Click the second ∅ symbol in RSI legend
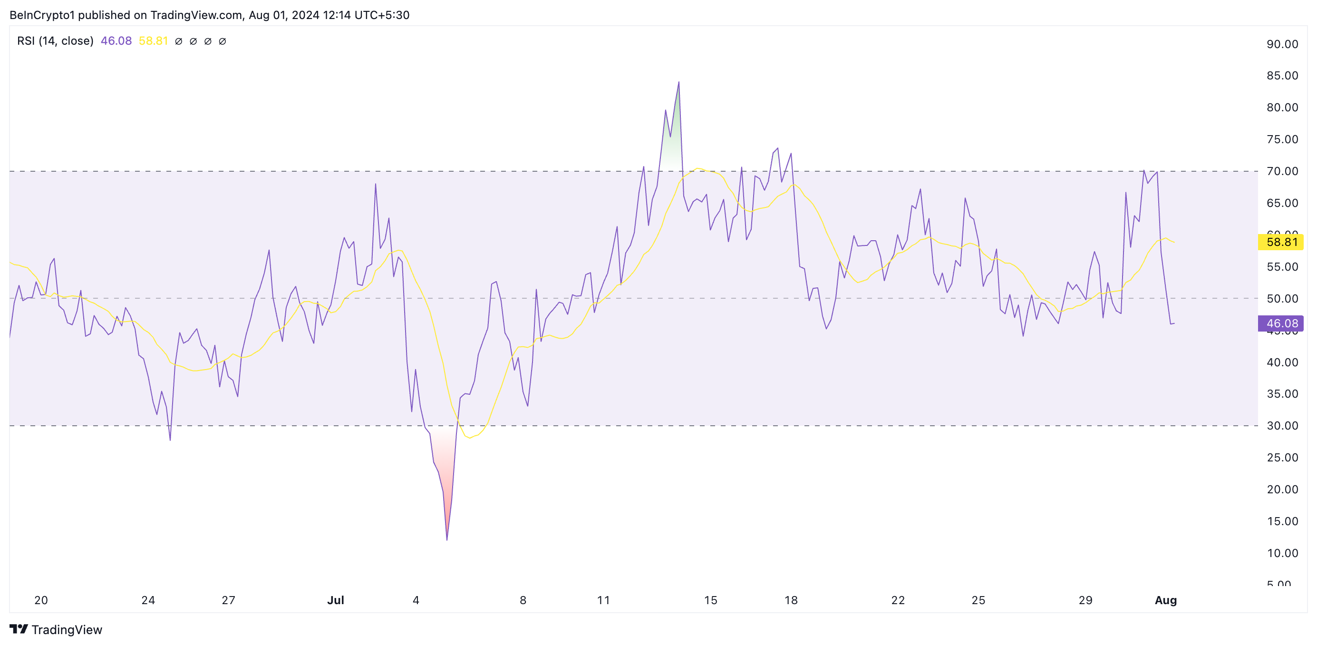 point(193,41)
